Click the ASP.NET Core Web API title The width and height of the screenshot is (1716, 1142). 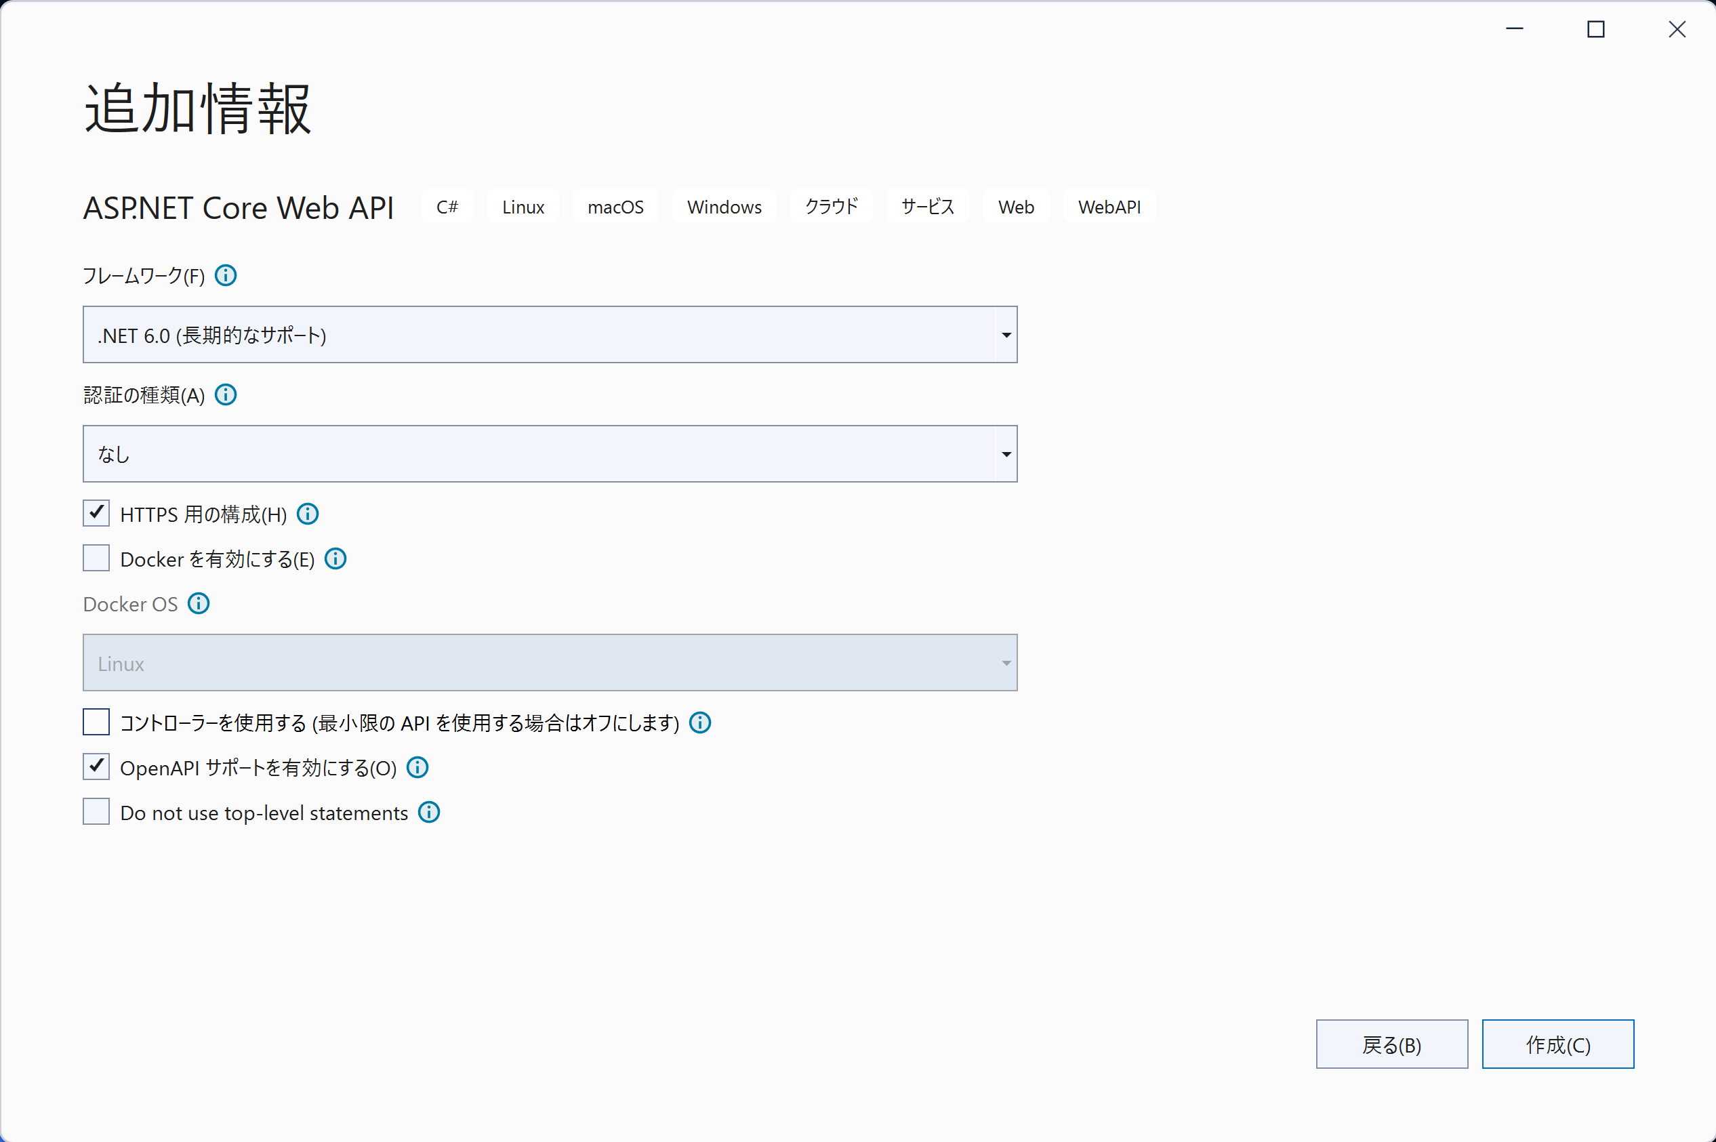click(x=238, y=208)
